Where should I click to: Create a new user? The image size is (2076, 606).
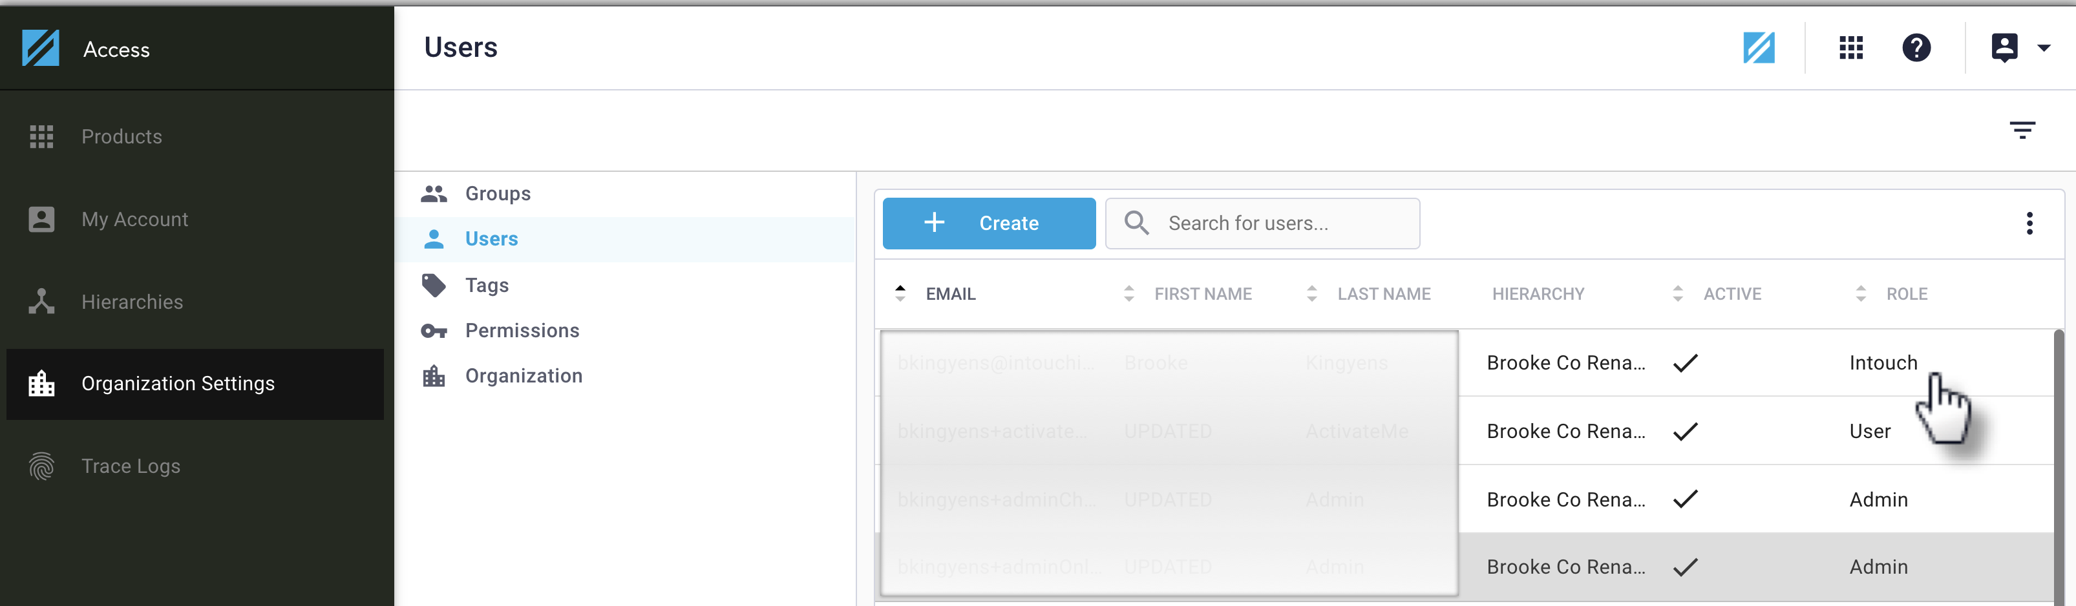coord(989,224)
